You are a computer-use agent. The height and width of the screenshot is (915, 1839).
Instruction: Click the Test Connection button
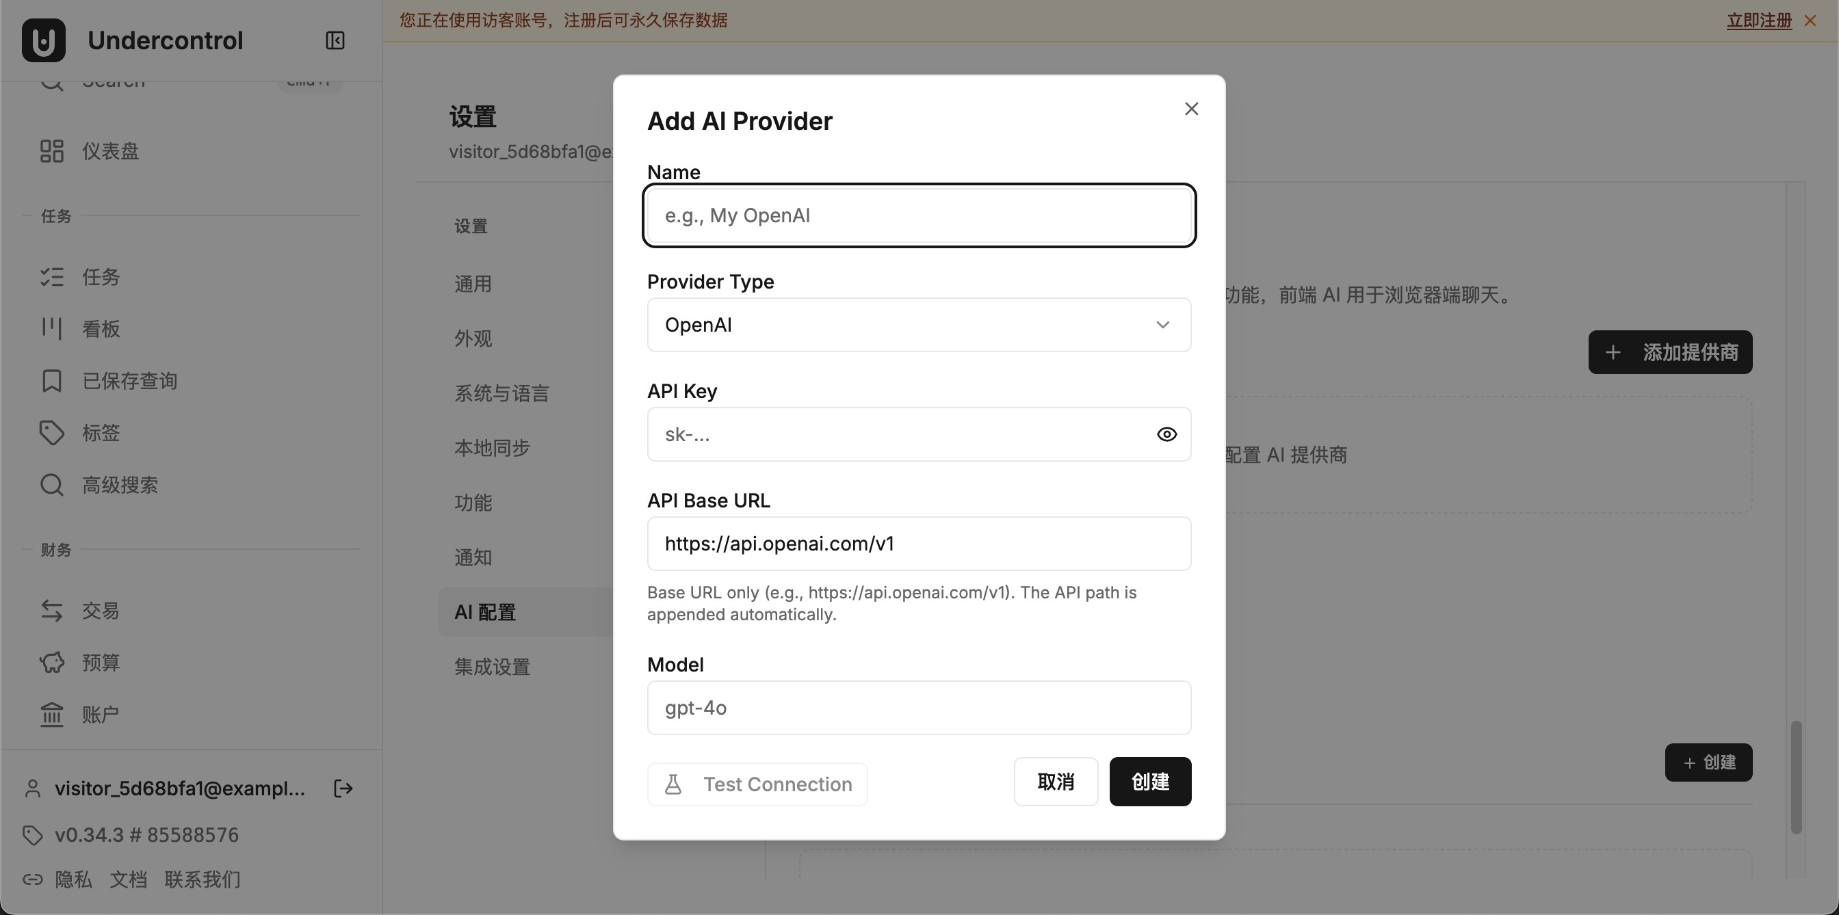[x=757, y=784]
